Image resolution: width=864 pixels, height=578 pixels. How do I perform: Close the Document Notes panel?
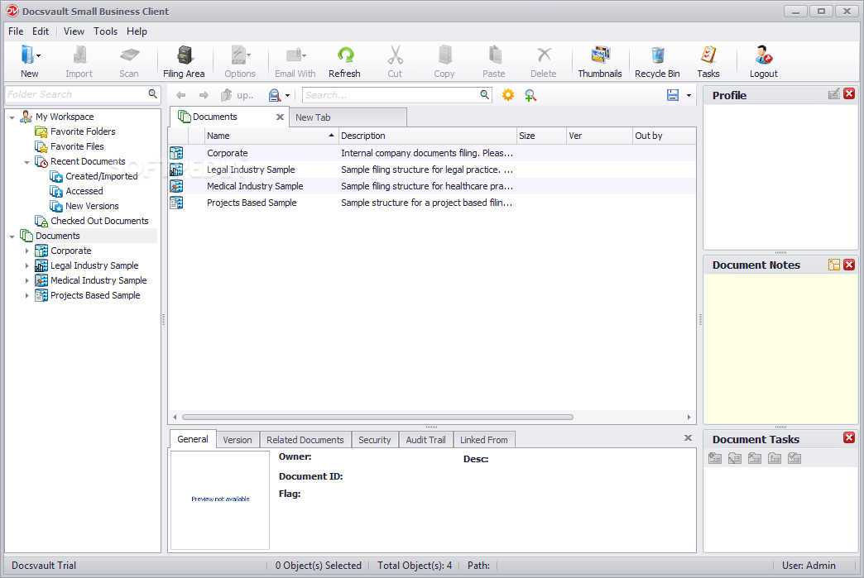[x=849, y=265]
